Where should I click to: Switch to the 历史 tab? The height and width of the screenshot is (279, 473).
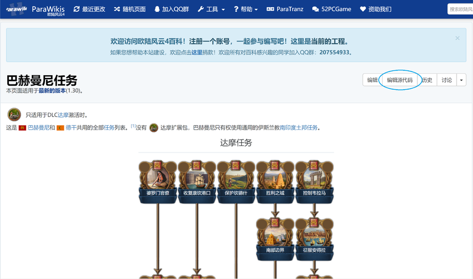427,80
